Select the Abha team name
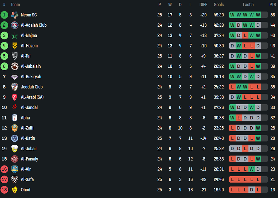Screen dimensions: 278x198 [25, 118]
